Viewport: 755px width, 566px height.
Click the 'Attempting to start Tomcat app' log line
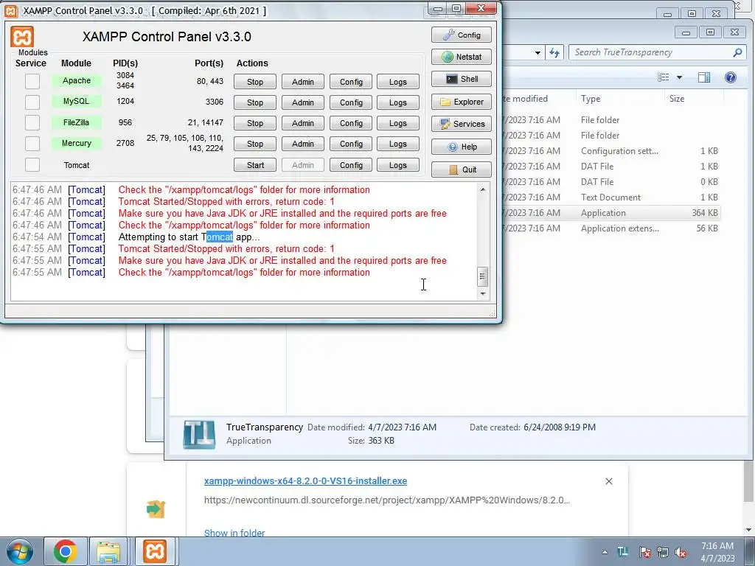189,237
